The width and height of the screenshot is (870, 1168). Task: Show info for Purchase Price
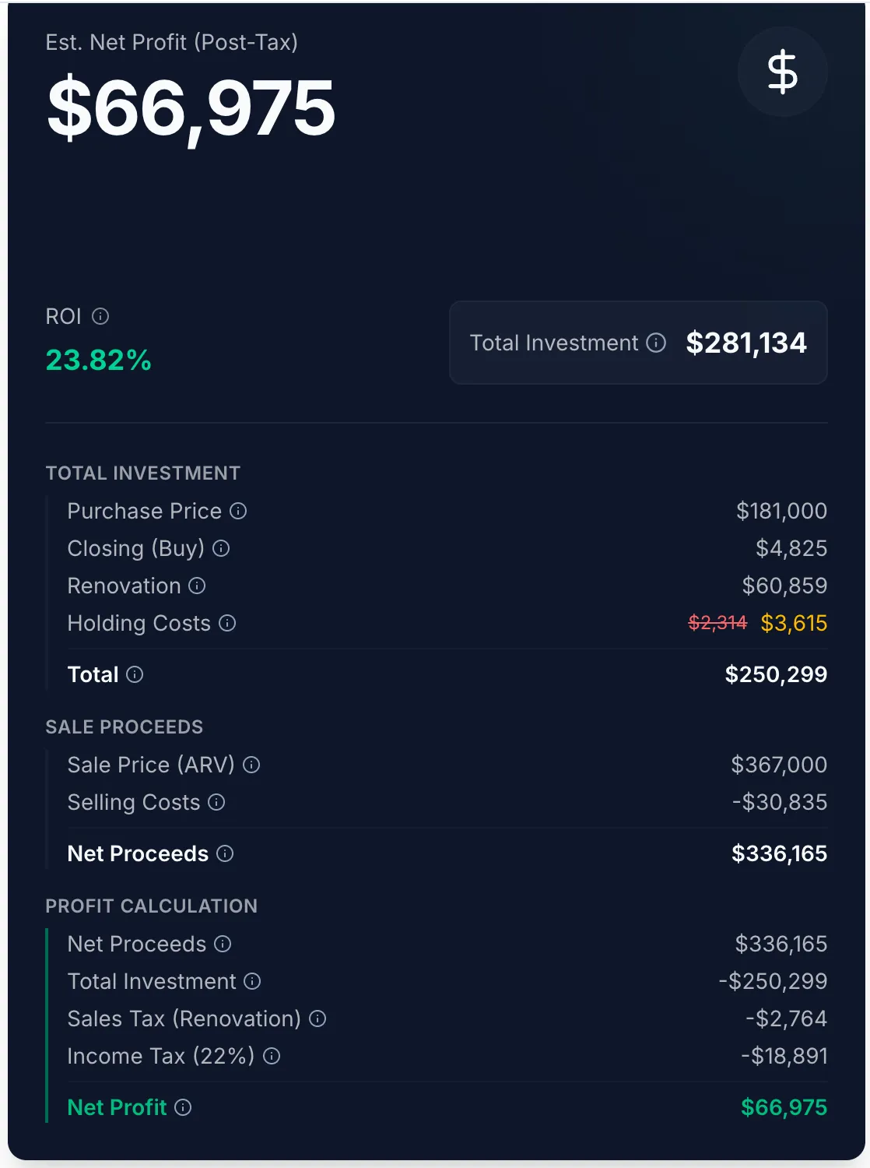[238, 511]
